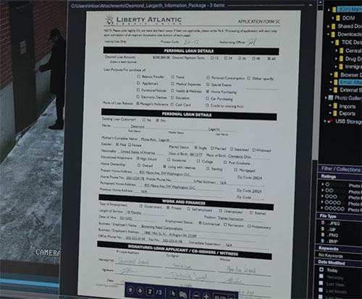The width and height of the screenshot is (362, 299).
Task: Check the Yesterday date modified filter
Action: (x=321, y=276)
